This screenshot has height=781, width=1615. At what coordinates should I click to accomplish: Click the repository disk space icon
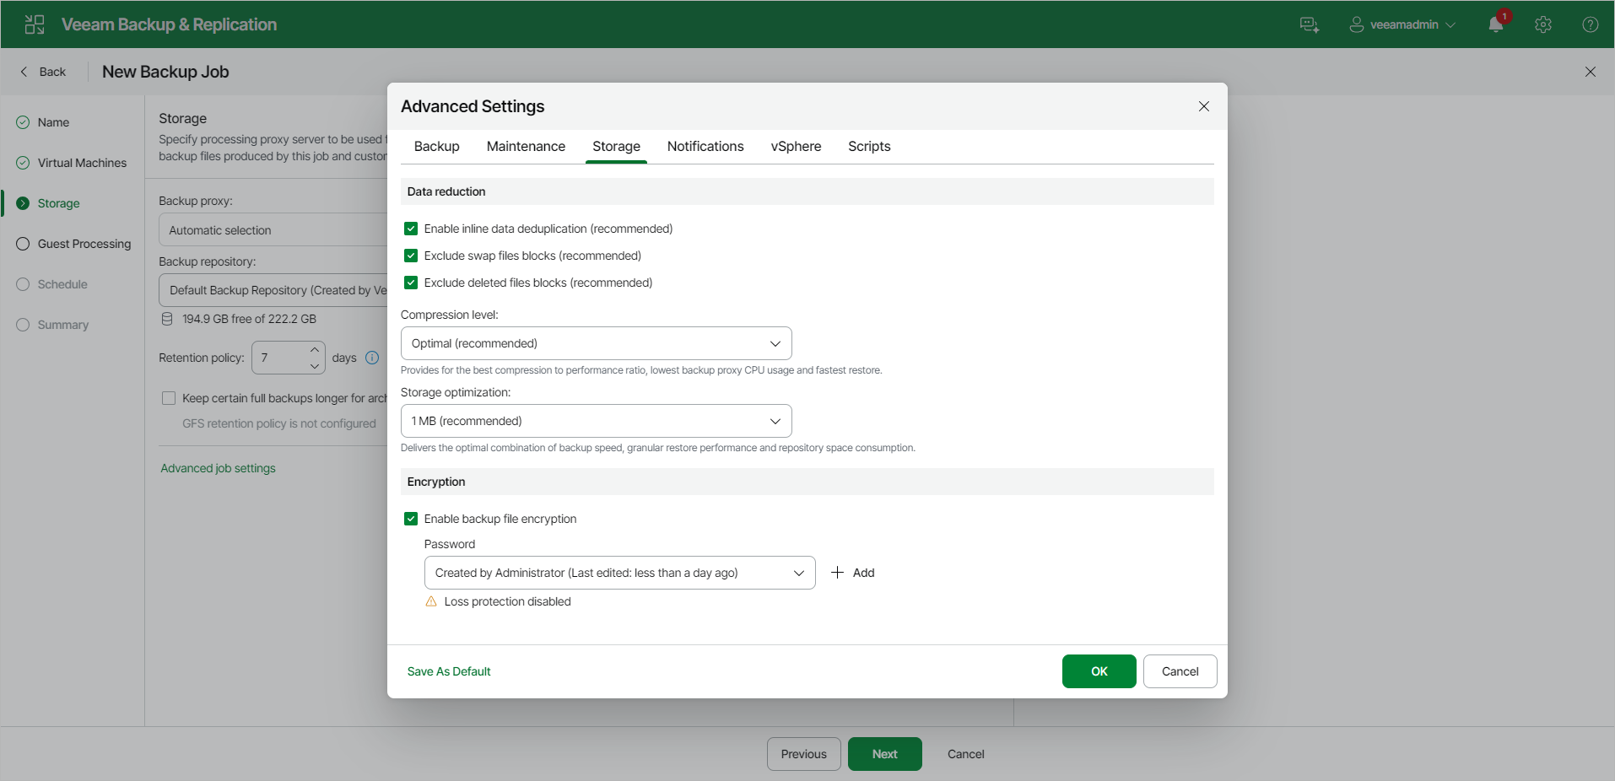pos(167,319)
